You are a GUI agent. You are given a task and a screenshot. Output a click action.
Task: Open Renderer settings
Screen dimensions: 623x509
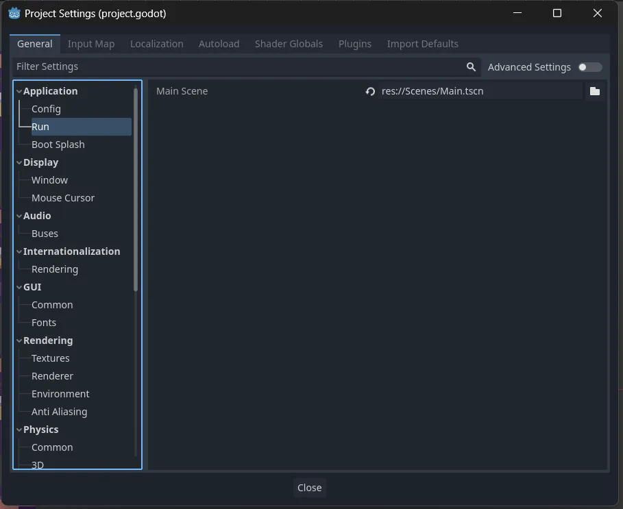pos(53,376)
